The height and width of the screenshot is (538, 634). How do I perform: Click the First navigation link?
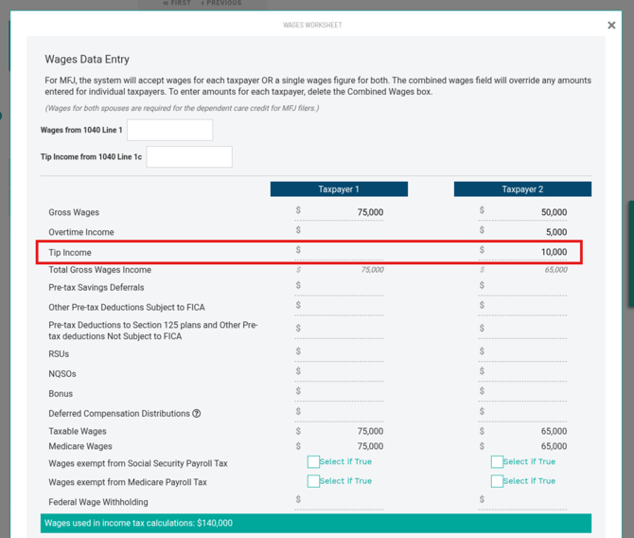[x=177, y=3]
